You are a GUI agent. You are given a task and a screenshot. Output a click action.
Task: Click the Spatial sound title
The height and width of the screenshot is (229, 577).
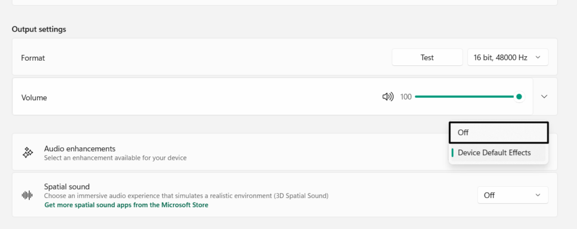click(66, 186)
